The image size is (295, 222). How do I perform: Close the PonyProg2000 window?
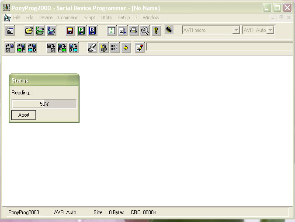click(x=287, y=8)
